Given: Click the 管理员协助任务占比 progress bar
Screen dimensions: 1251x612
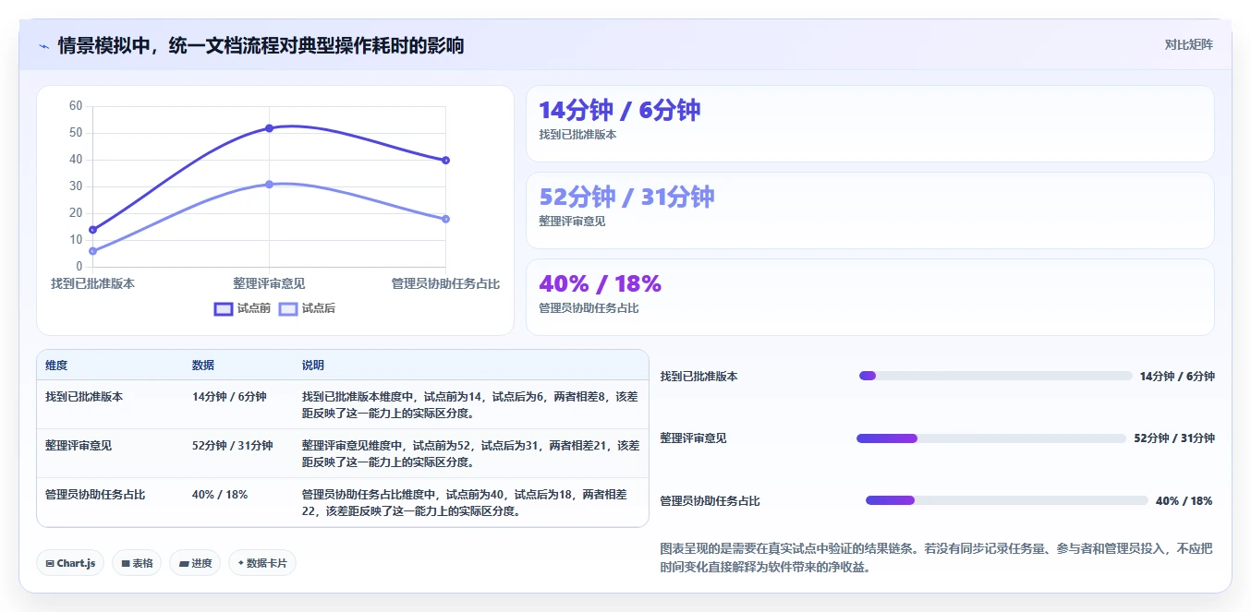Looking at the screenshot, I should pyautogui.click(x=1007, y=500).
